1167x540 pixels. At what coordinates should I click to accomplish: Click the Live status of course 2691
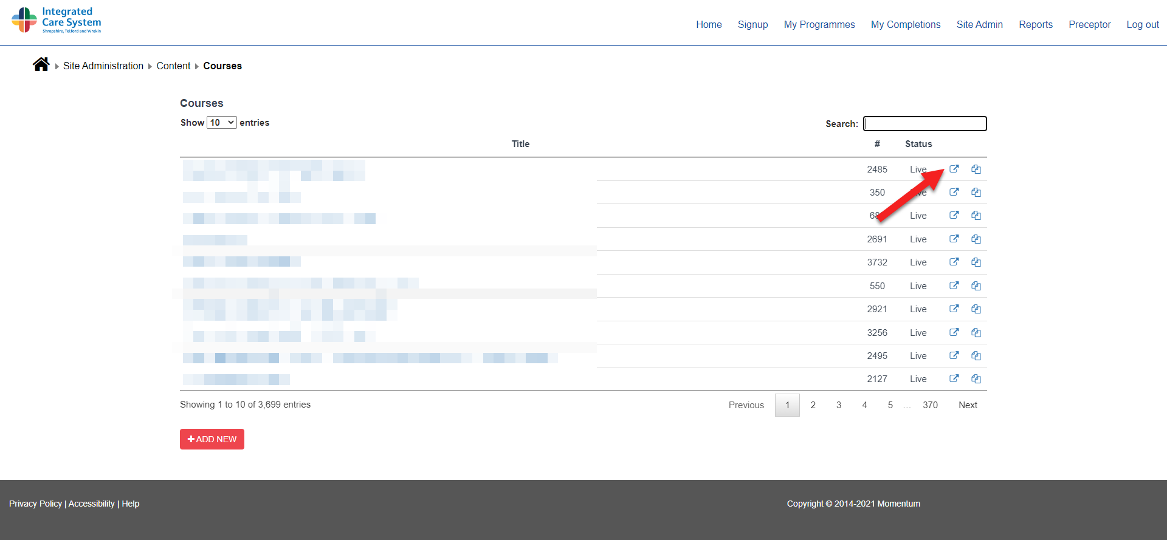pos(918,239)
